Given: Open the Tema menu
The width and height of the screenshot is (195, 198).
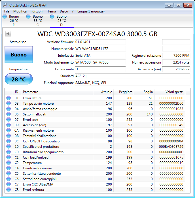Looking at the screenshot, I should pyautogui.click(x=52, y=11).
